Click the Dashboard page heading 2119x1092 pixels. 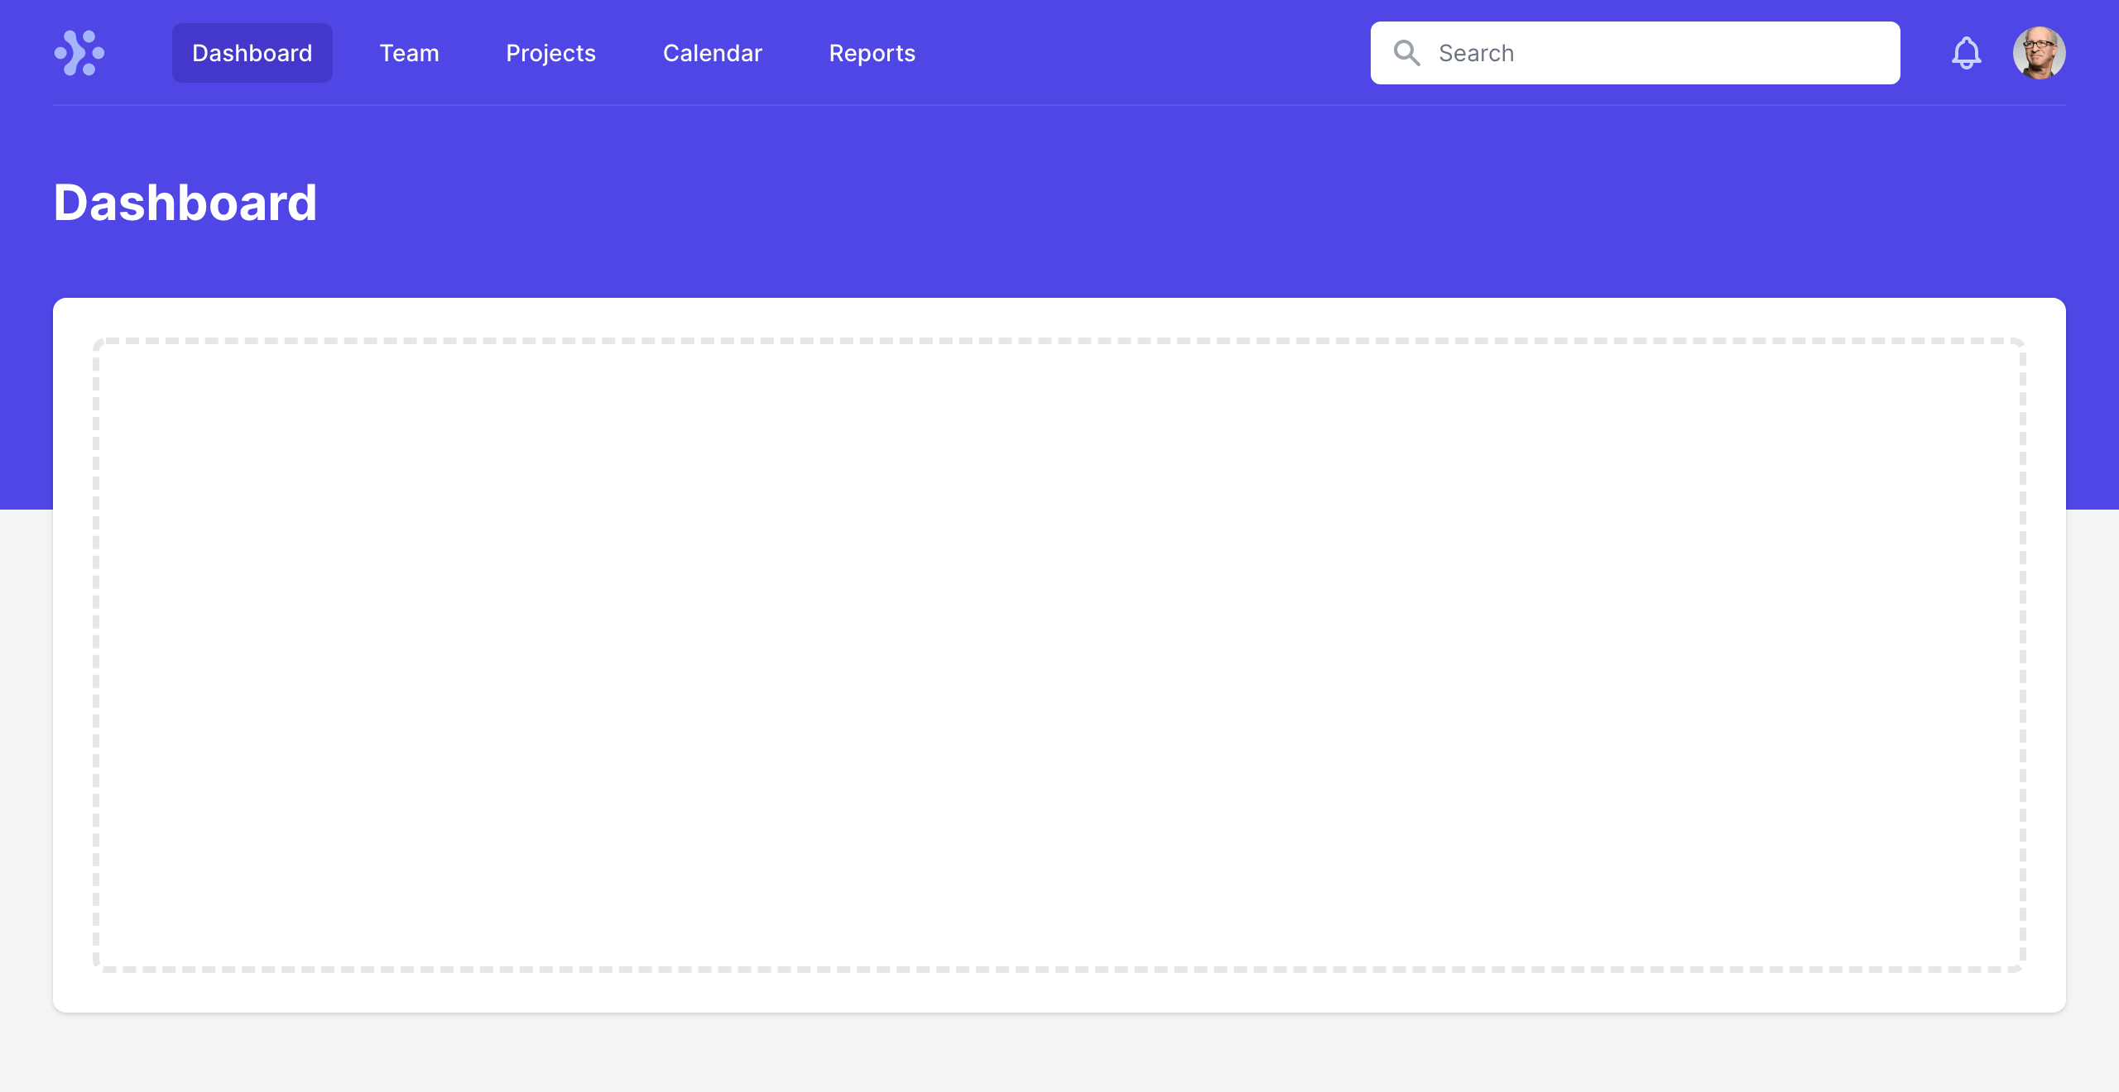[x=185, y=203]
